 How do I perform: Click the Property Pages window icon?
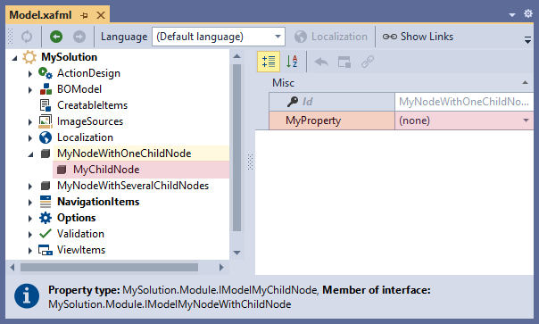(344, 62)
